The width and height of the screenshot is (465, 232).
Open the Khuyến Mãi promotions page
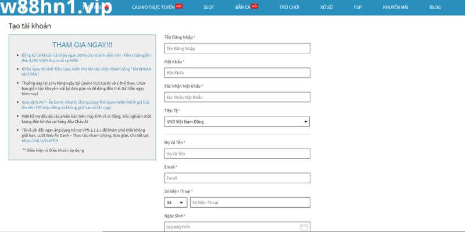coord(395,8)
